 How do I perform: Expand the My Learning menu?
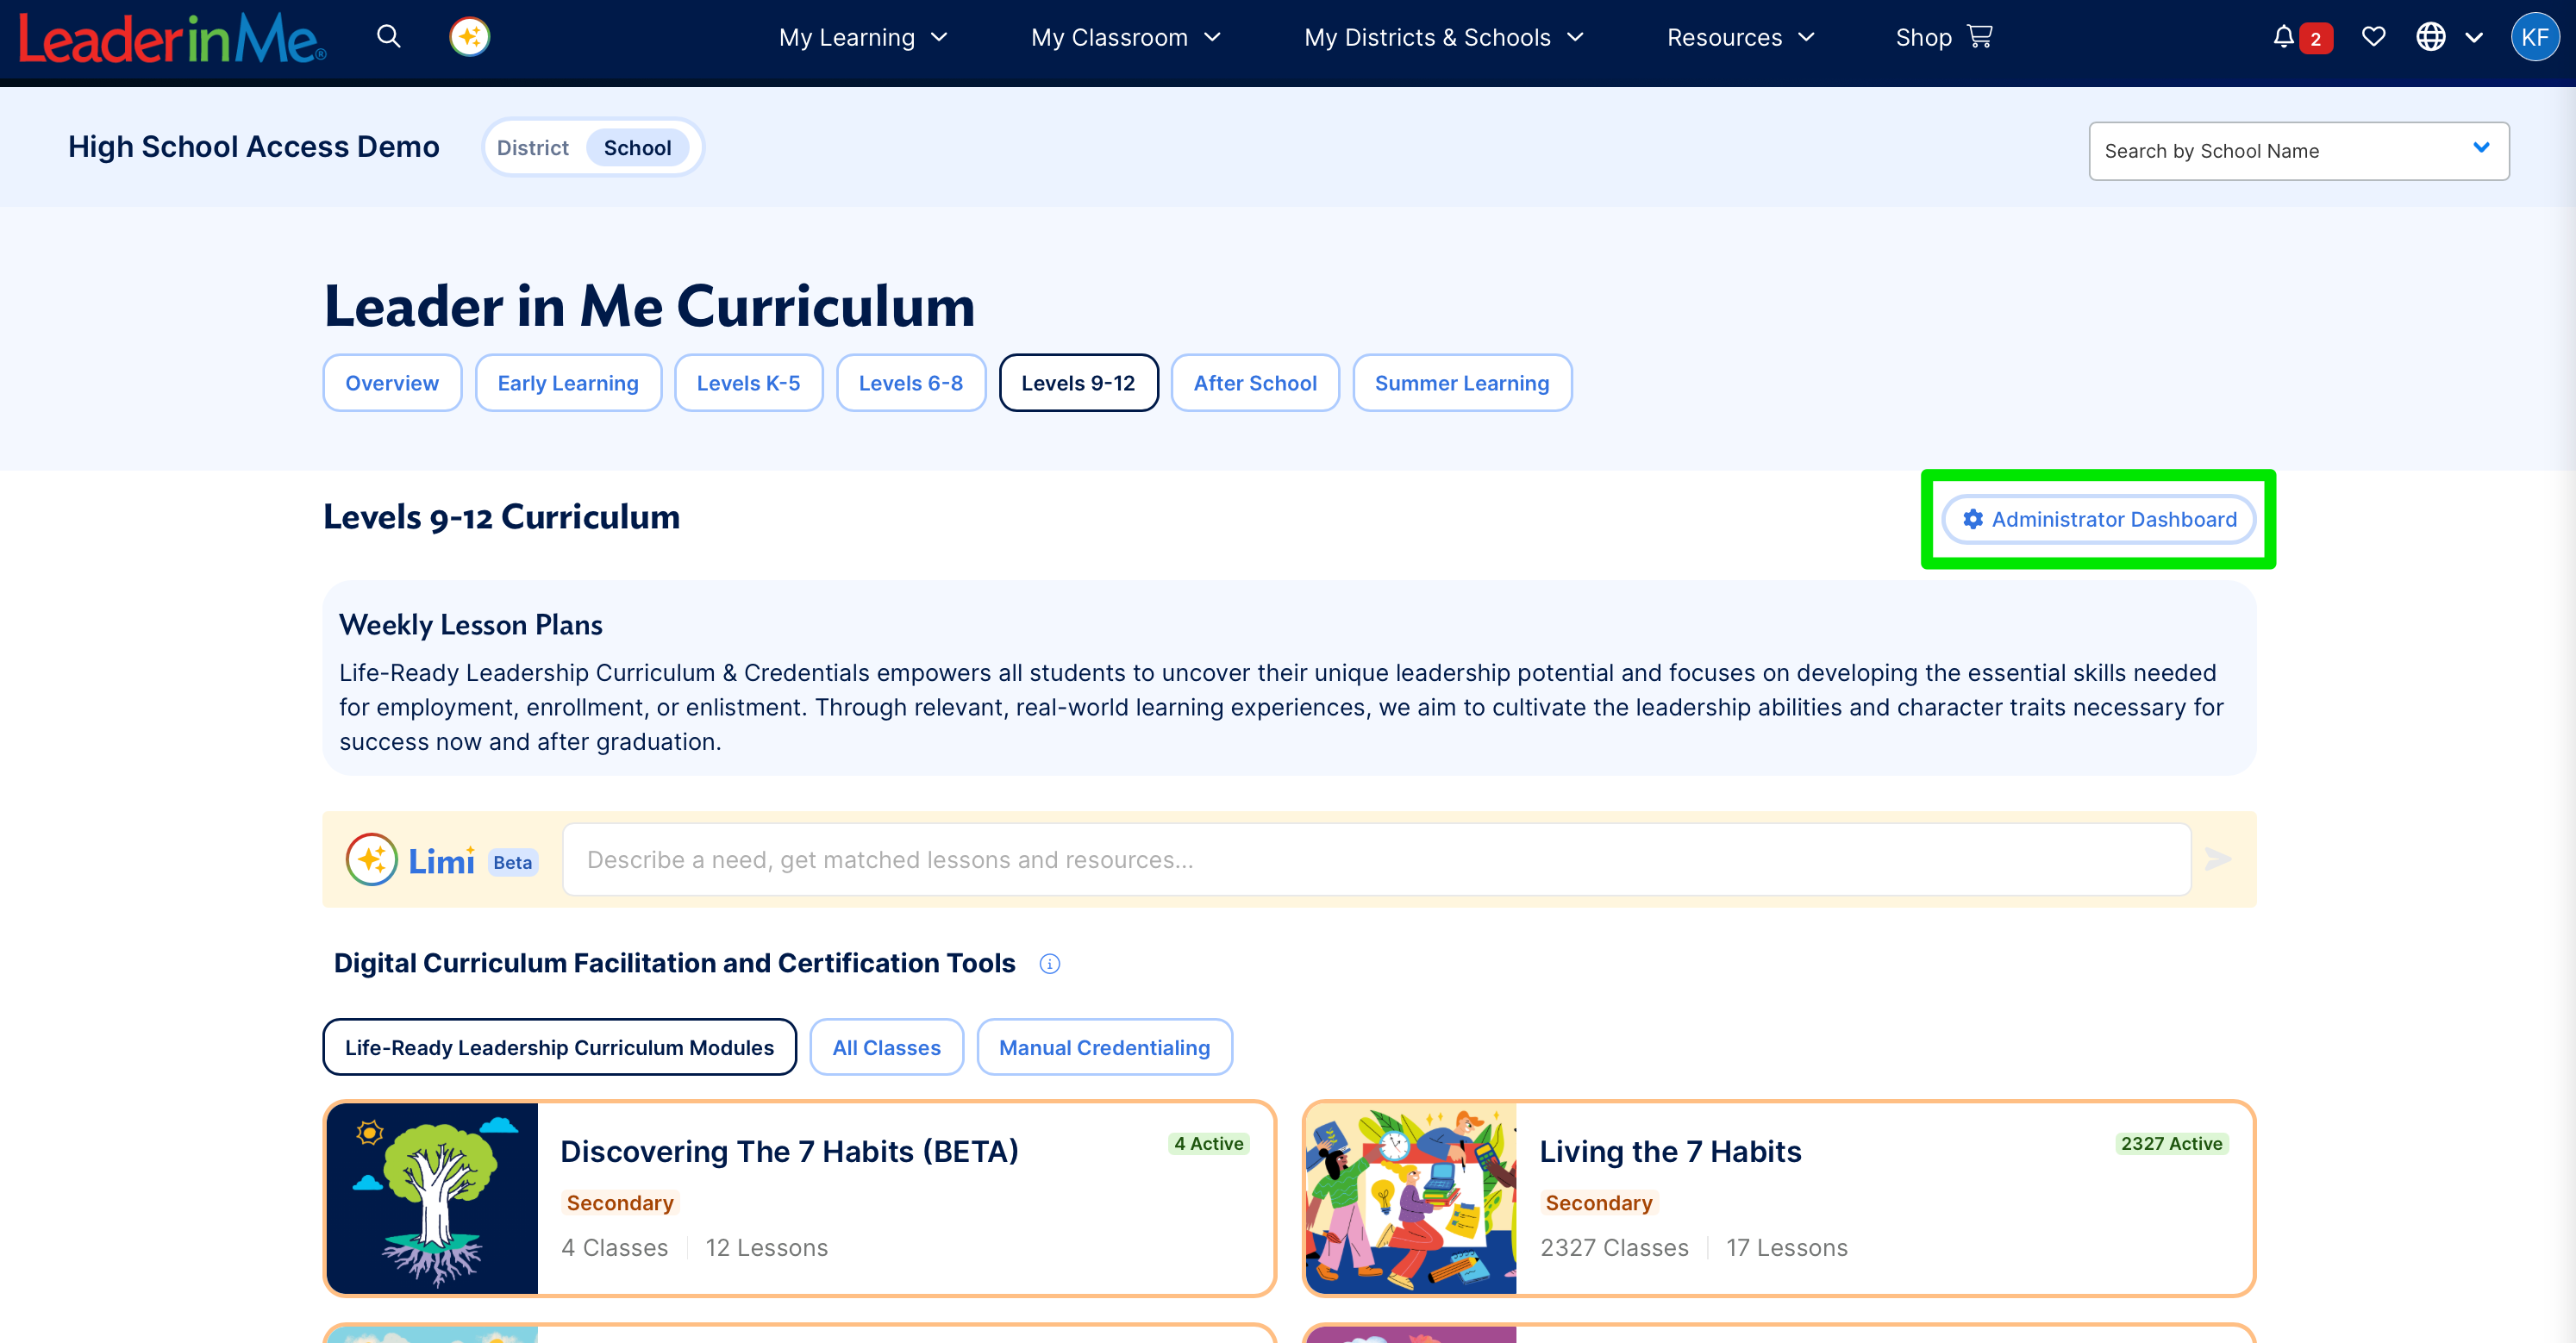[x=863, y=37]
